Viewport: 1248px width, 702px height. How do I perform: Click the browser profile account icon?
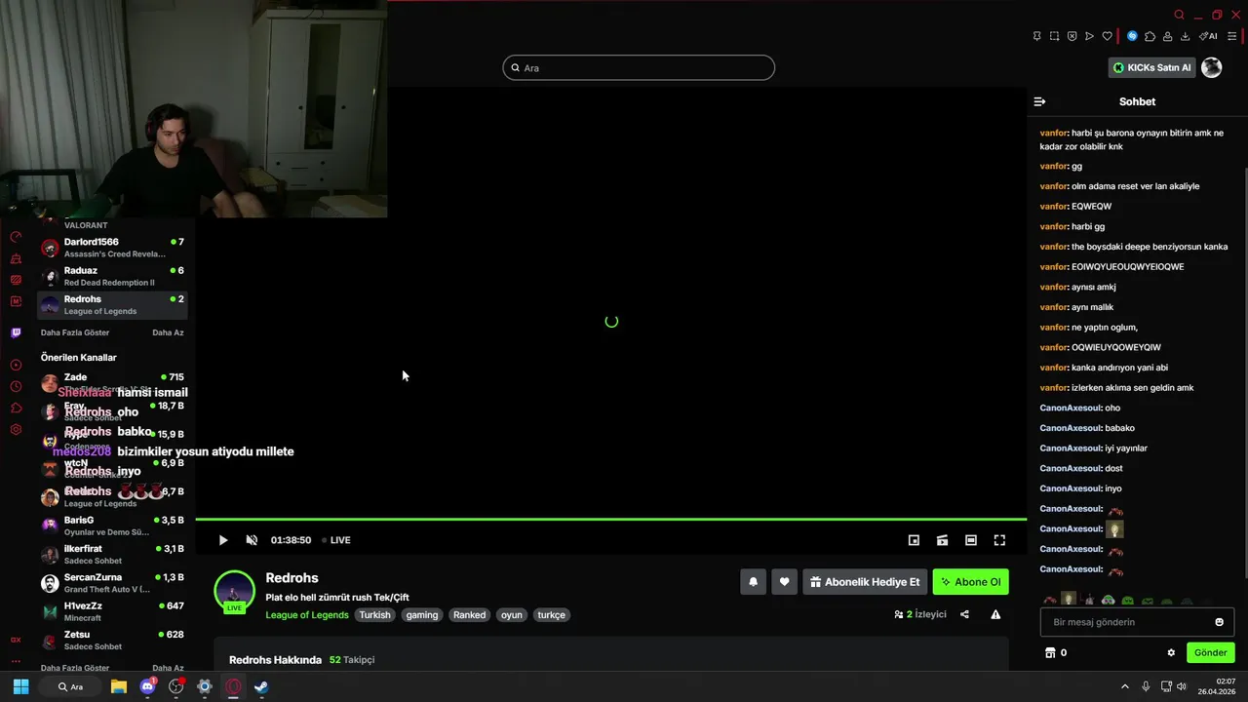tap(1167, 36)
